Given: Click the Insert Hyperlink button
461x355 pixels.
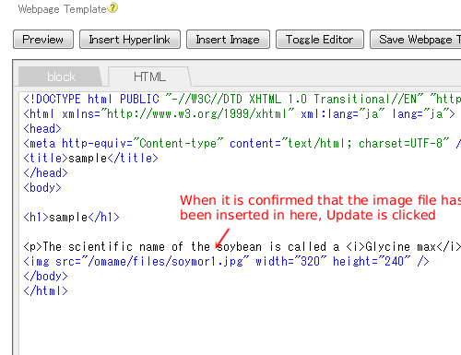Looking at the screenshot, I should pos(130,40).
